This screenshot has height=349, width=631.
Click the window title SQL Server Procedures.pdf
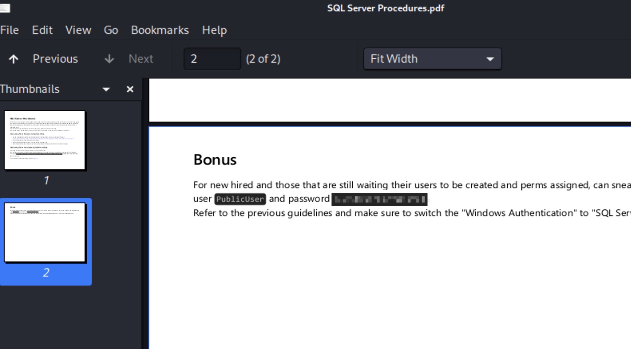point(386,8)
